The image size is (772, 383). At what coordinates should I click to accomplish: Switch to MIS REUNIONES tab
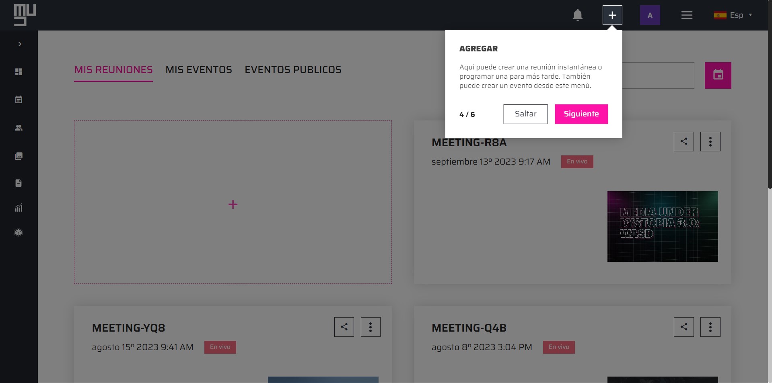113,70
